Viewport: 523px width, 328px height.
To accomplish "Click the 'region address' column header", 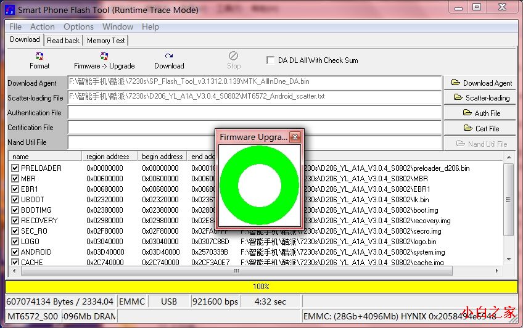I will [x=110, y=157].
